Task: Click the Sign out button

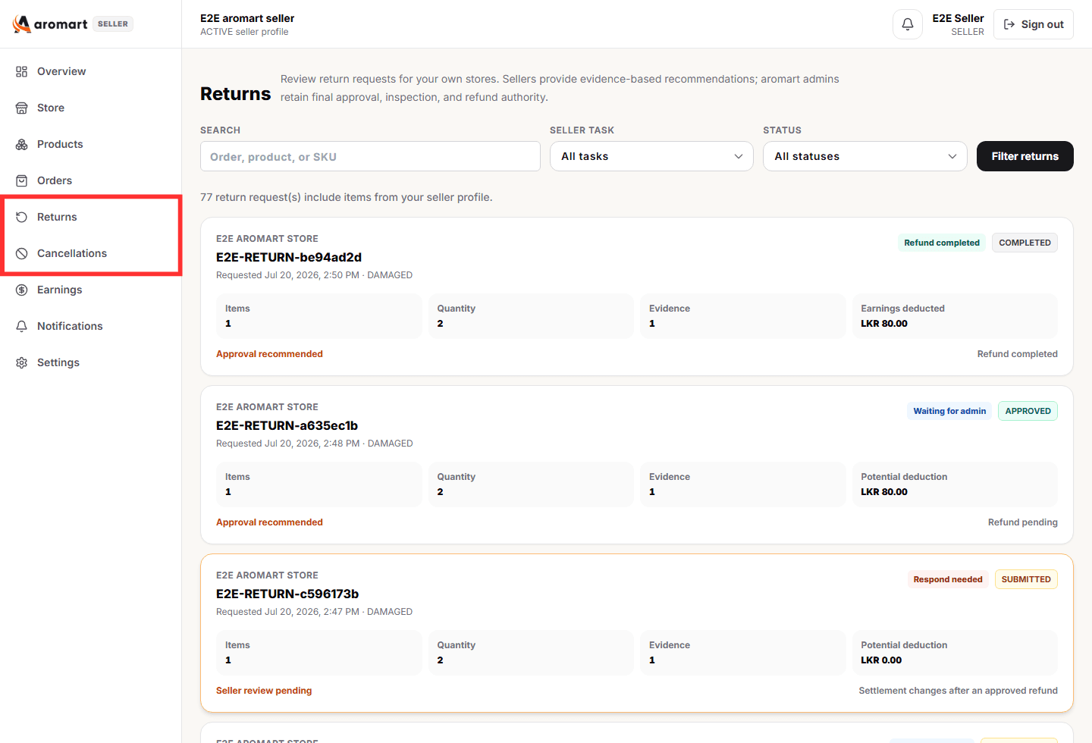Action: [x=1034, y=24]
